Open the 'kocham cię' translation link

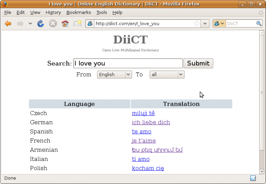pos(148,168)
